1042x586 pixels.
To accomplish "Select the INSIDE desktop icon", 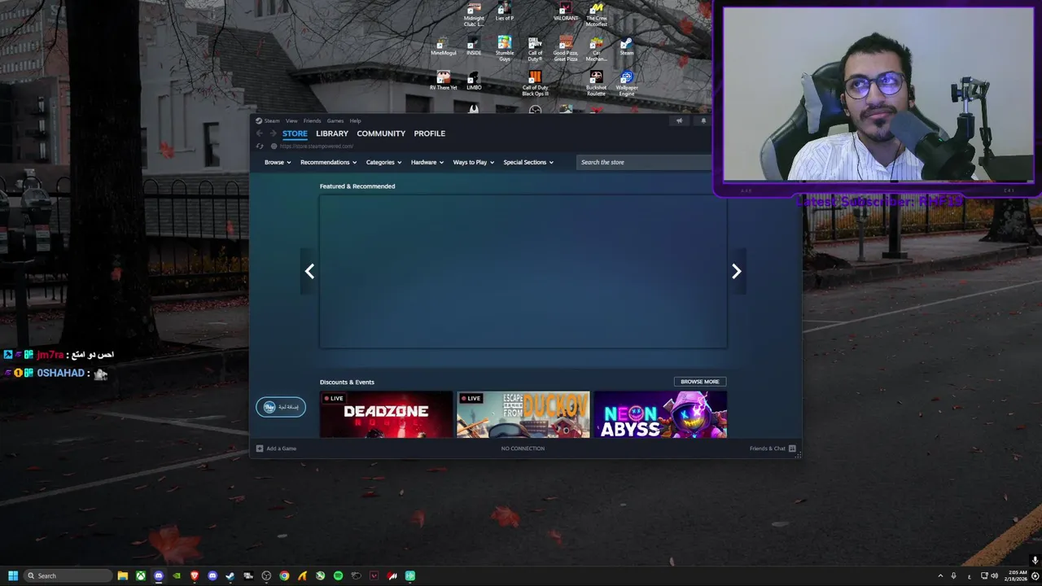I will pyautogui.click(x=474, y=46).
